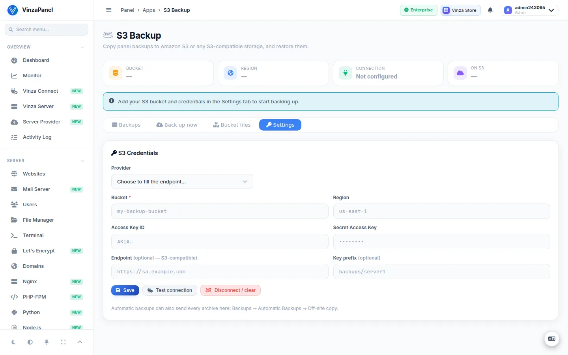Viewport: 568px width, 355px height.
Task: Open Domains in sidebar
Action: 47,266
